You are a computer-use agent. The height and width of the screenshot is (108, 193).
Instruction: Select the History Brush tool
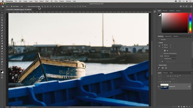2,38
